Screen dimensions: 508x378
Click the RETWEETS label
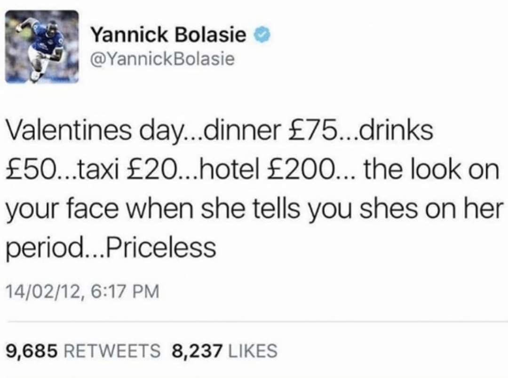111,350
